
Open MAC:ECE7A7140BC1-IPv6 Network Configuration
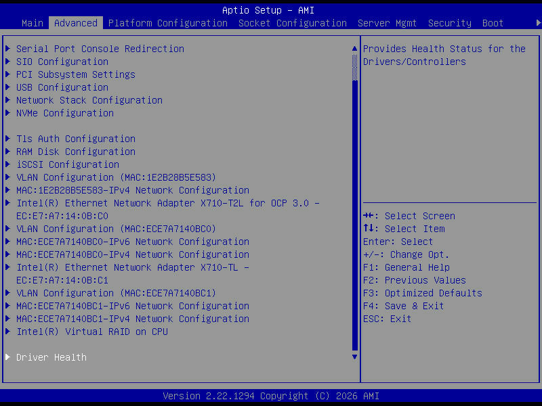pos(133,306)
